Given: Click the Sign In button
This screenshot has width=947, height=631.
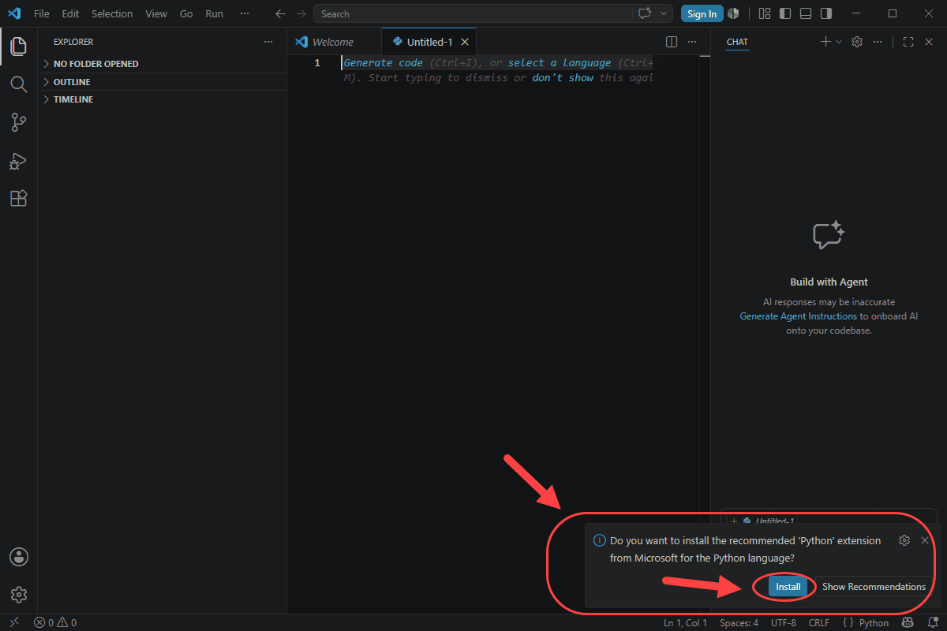Looking at the screenshot, I should [x=702, y=13].
